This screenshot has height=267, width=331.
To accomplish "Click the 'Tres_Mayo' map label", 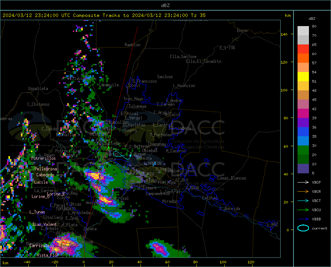I will click(133, 99).
